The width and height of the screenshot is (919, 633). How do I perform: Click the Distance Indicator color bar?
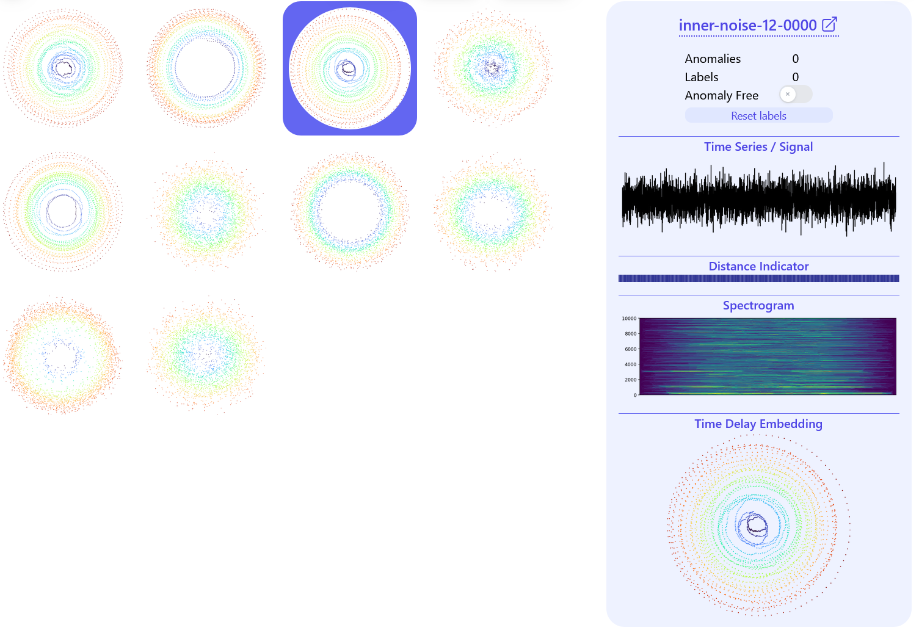tap(758, 278)
